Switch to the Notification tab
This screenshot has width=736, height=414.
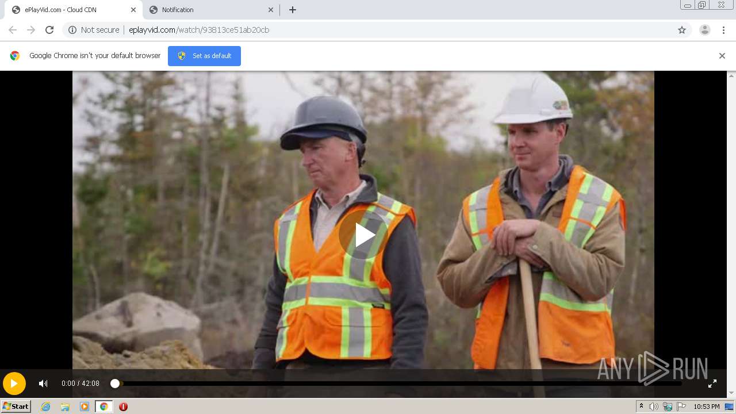(210, 10)
